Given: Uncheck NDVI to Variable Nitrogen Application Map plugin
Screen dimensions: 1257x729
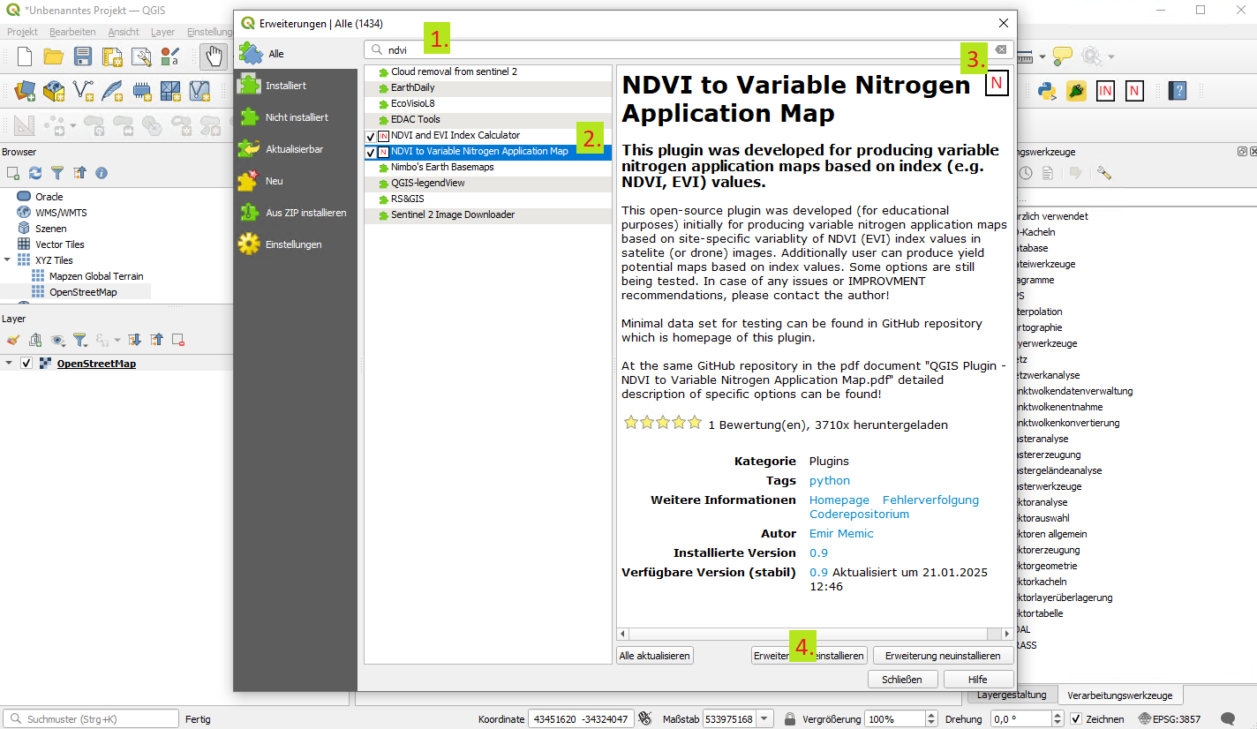Looking at the screenshot, I should click(371, 152).
